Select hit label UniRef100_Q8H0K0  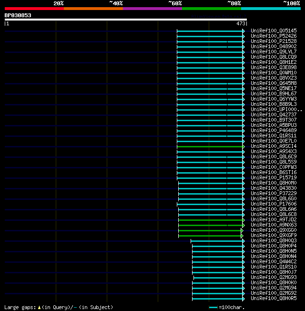274,283
